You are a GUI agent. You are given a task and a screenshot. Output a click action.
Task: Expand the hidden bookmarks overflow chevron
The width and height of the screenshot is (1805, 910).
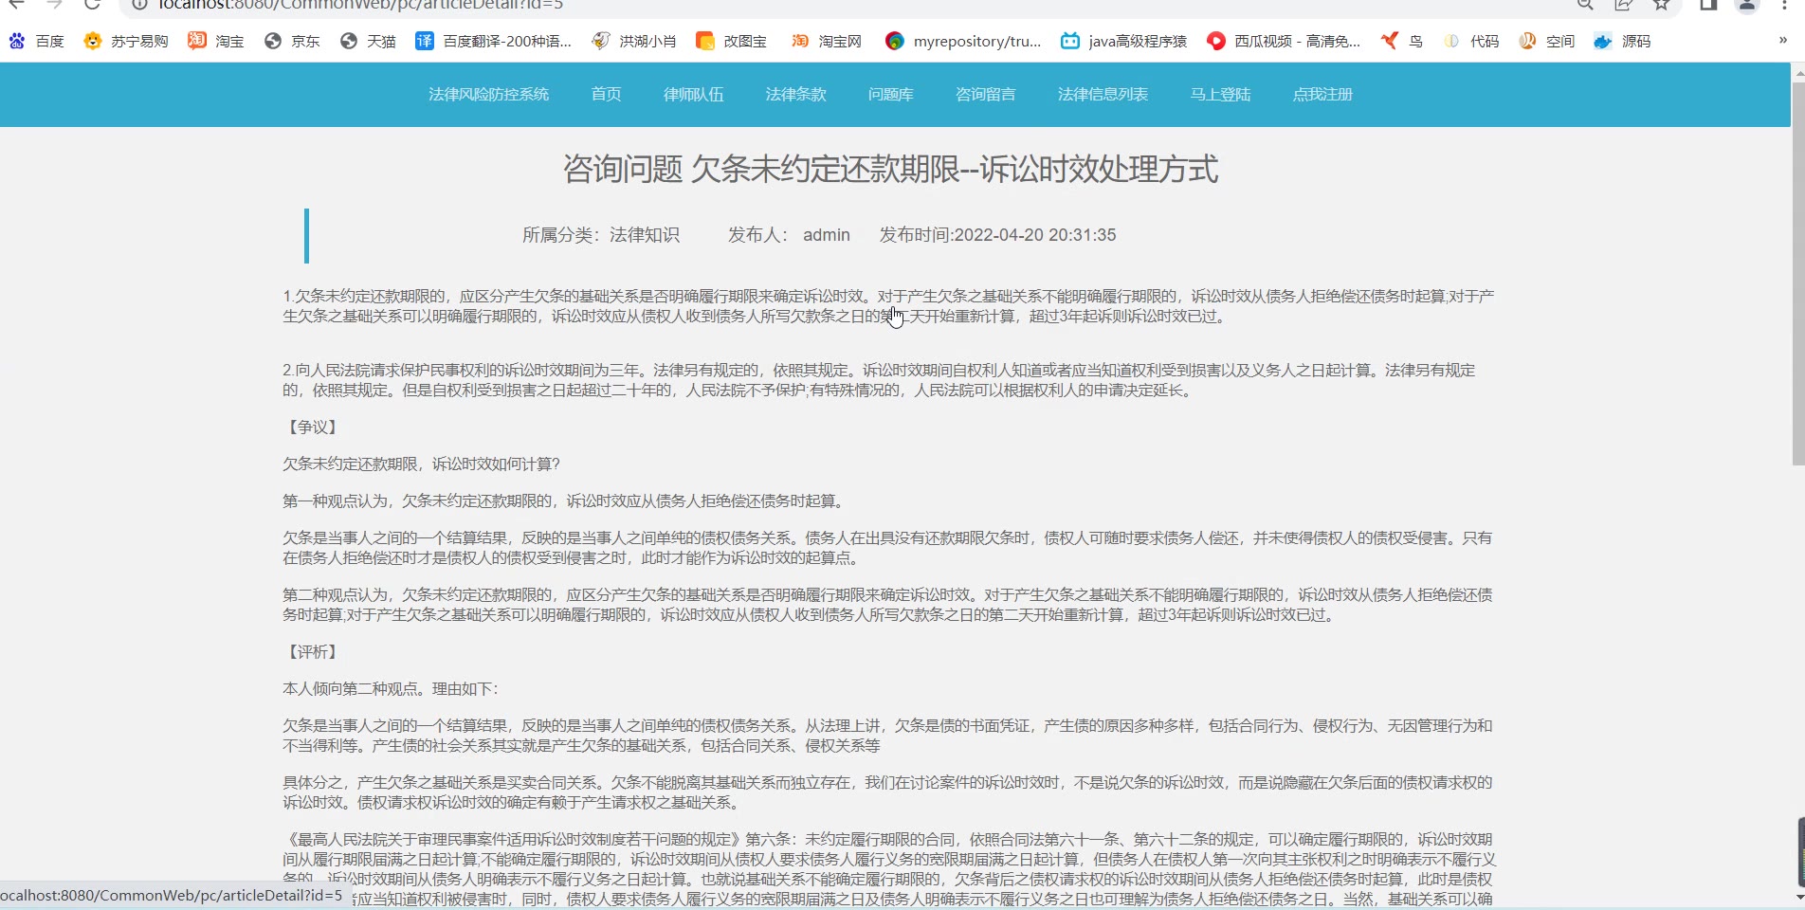(1782, 41)
